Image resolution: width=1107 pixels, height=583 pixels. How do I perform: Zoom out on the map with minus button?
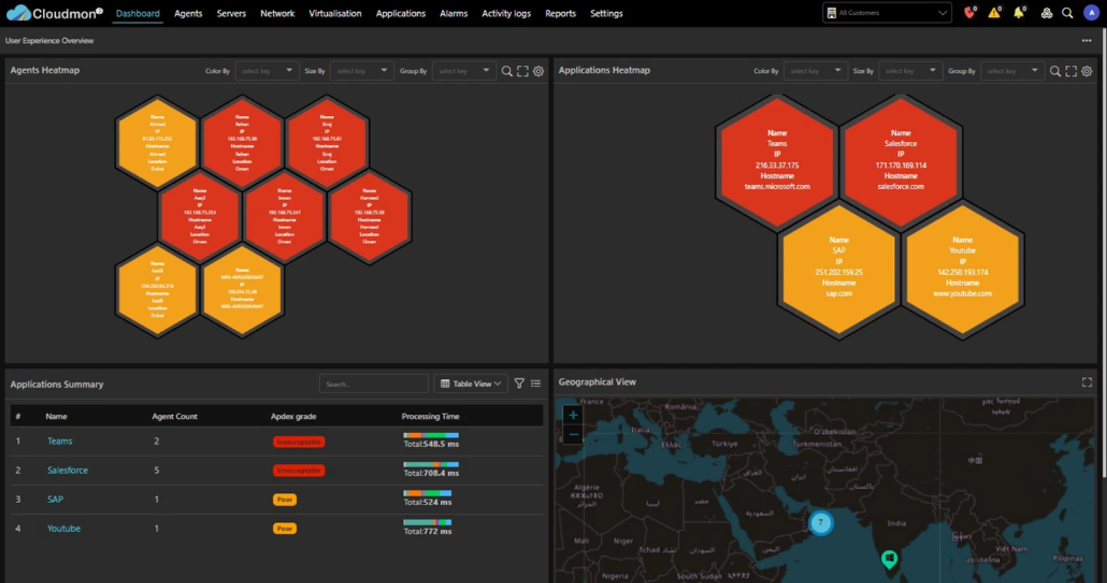pyautogui.click(x=573, y=434)
